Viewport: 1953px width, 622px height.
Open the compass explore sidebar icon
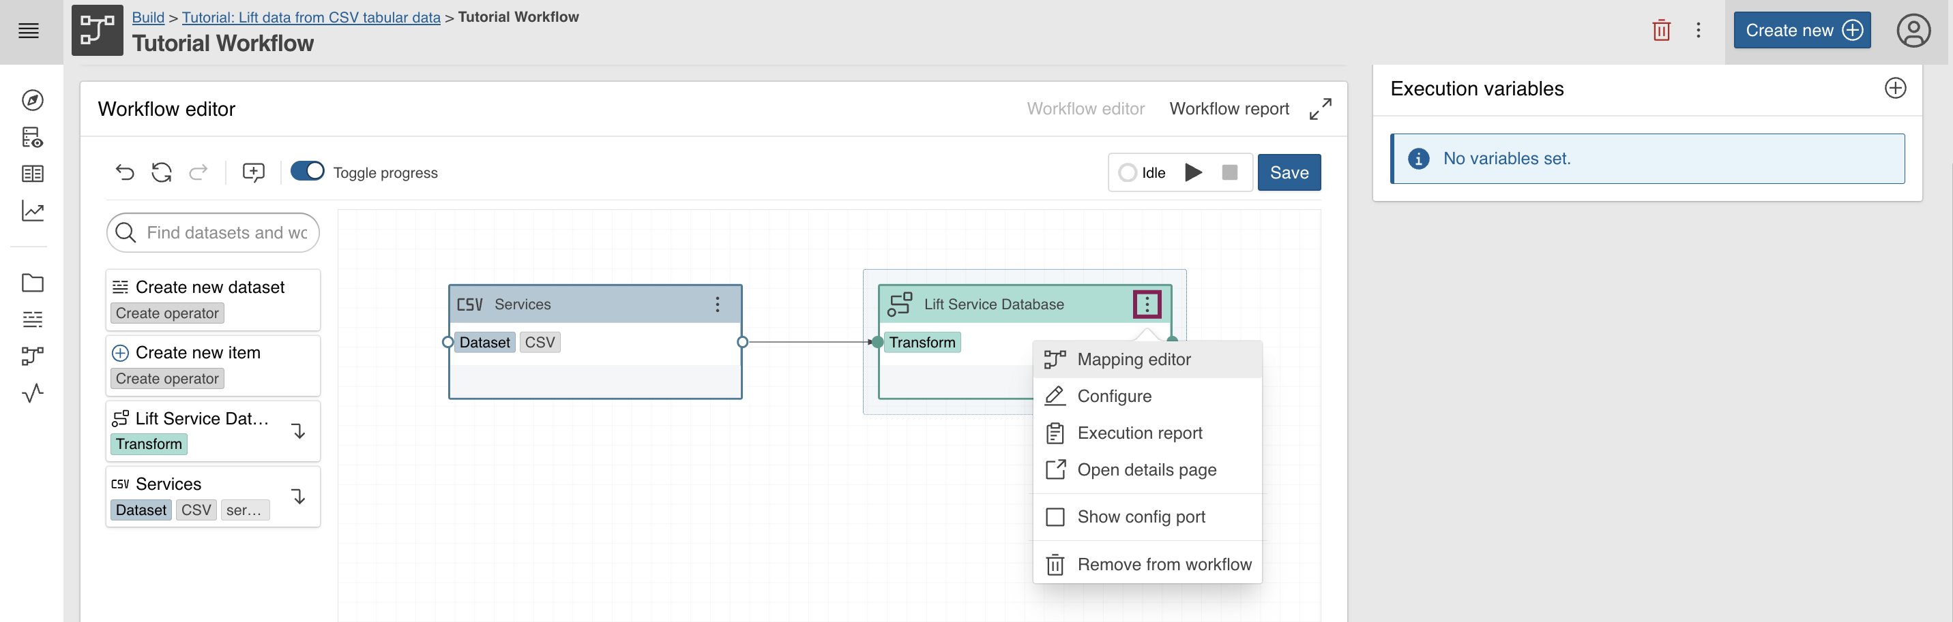point(33,100)
